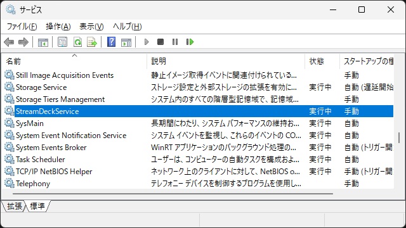Screen dimensions: 406x228
Task: Click the gear icon beside StreamDeckService
Action: click(10, 111)
